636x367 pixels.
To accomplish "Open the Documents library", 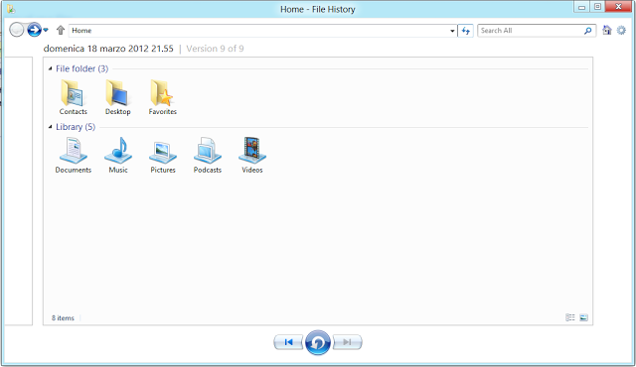I will 73,156.
